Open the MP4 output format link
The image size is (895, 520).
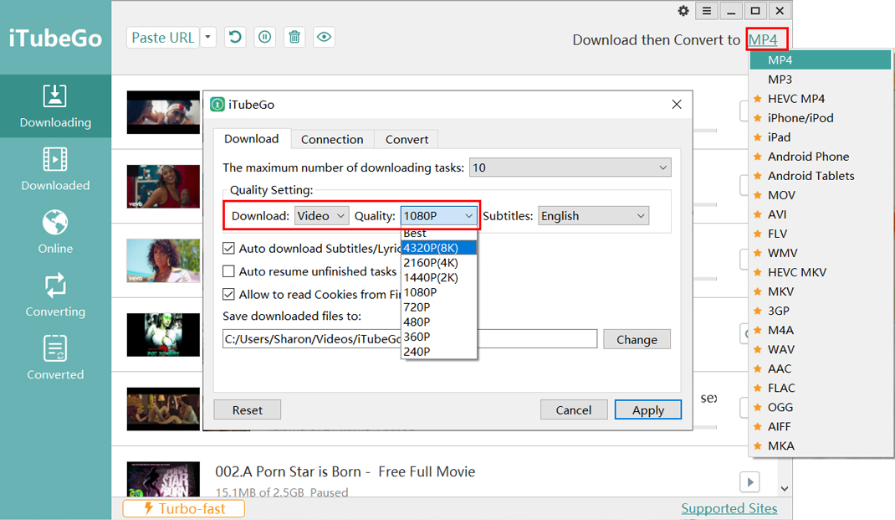pos(763,40)
